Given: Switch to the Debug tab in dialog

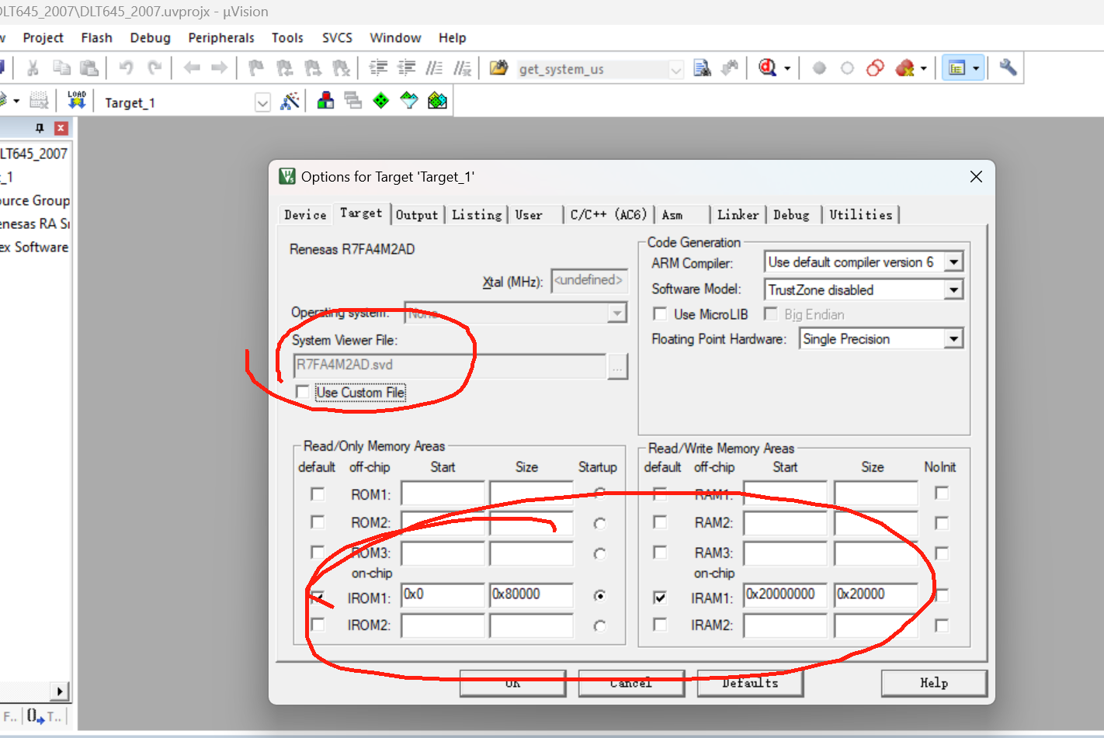Looking at the screenshot, I should pyautogui.click(x=791, y=215).
